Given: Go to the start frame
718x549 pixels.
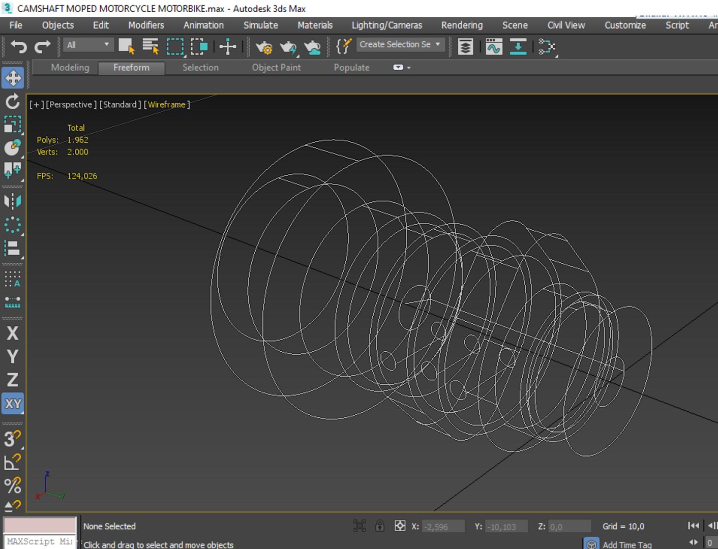Looking at the screenshot, I should click(x=694, y=526).
